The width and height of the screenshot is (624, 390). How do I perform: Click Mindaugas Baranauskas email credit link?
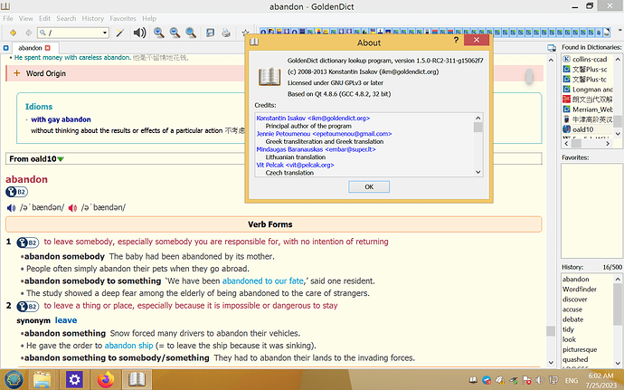tap(316, 149)
